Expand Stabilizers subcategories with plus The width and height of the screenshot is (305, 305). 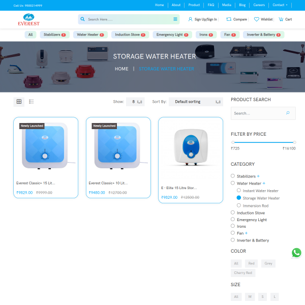(x=258, y=176)
